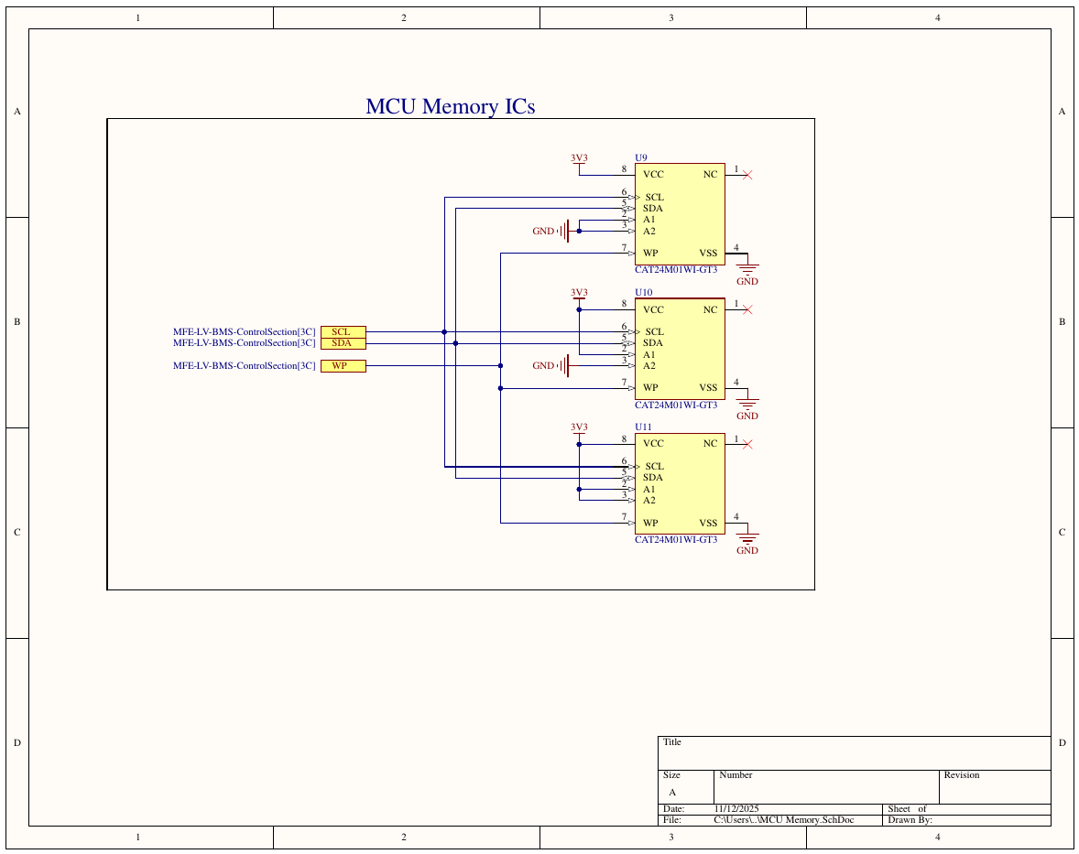Click pin number 7 on U10
The width and height of the screenshot is (1079, 854).
point(624,383)
